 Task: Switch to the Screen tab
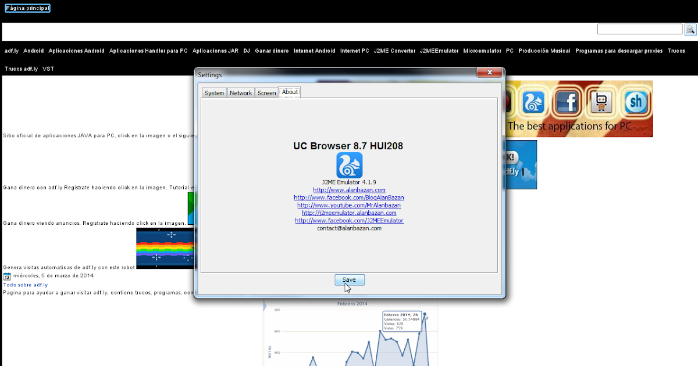[x=267, y=93]
